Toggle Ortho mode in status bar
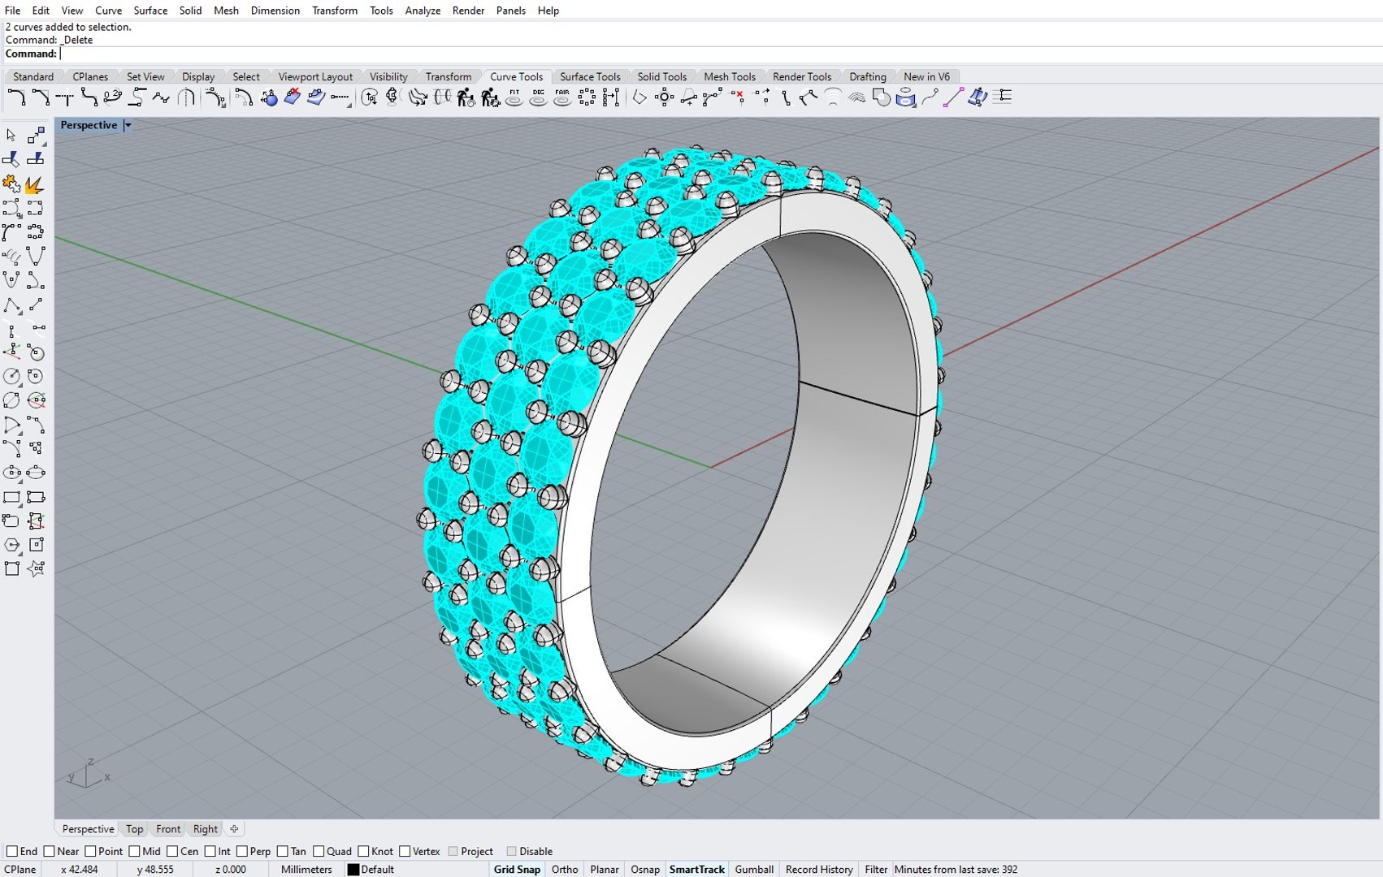 pos(565,869)
